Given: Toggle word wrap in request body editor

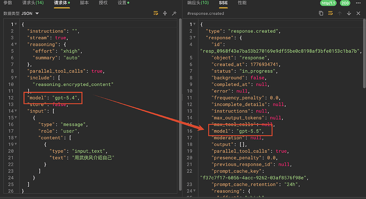Looking at the screenshot, I should coord(156,13).
